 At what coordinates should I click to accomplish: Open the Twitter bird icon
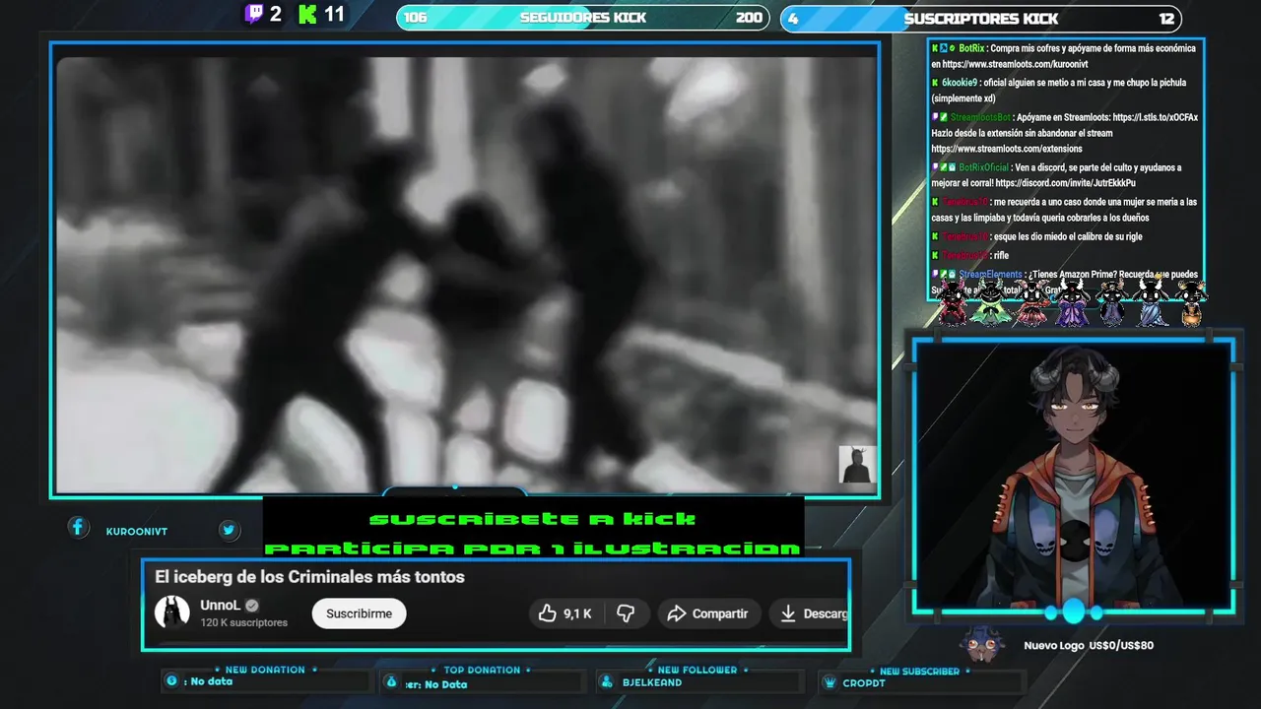[x=229, y=530]
